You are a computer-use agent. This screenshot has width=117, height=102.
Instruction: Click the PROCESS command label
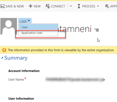point(89,6)
